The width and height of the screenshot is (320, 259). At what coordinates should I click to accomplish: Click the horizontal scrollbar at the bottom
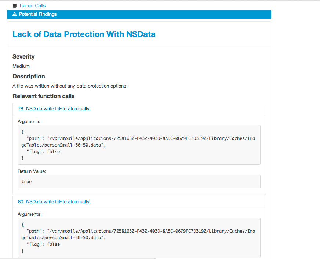pyautogui.click(x=78, y=258)
